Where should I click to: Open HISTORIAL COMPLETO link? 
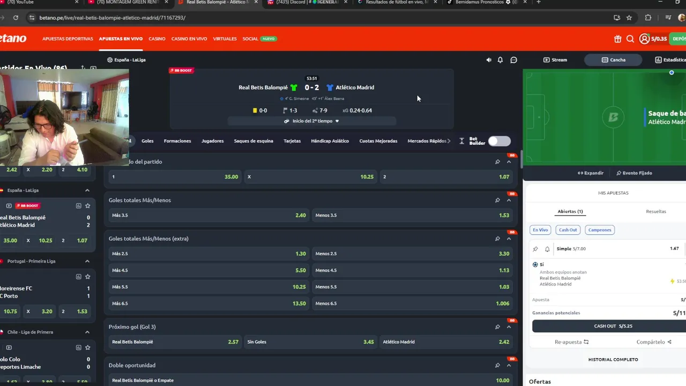[x=613, y=359]
